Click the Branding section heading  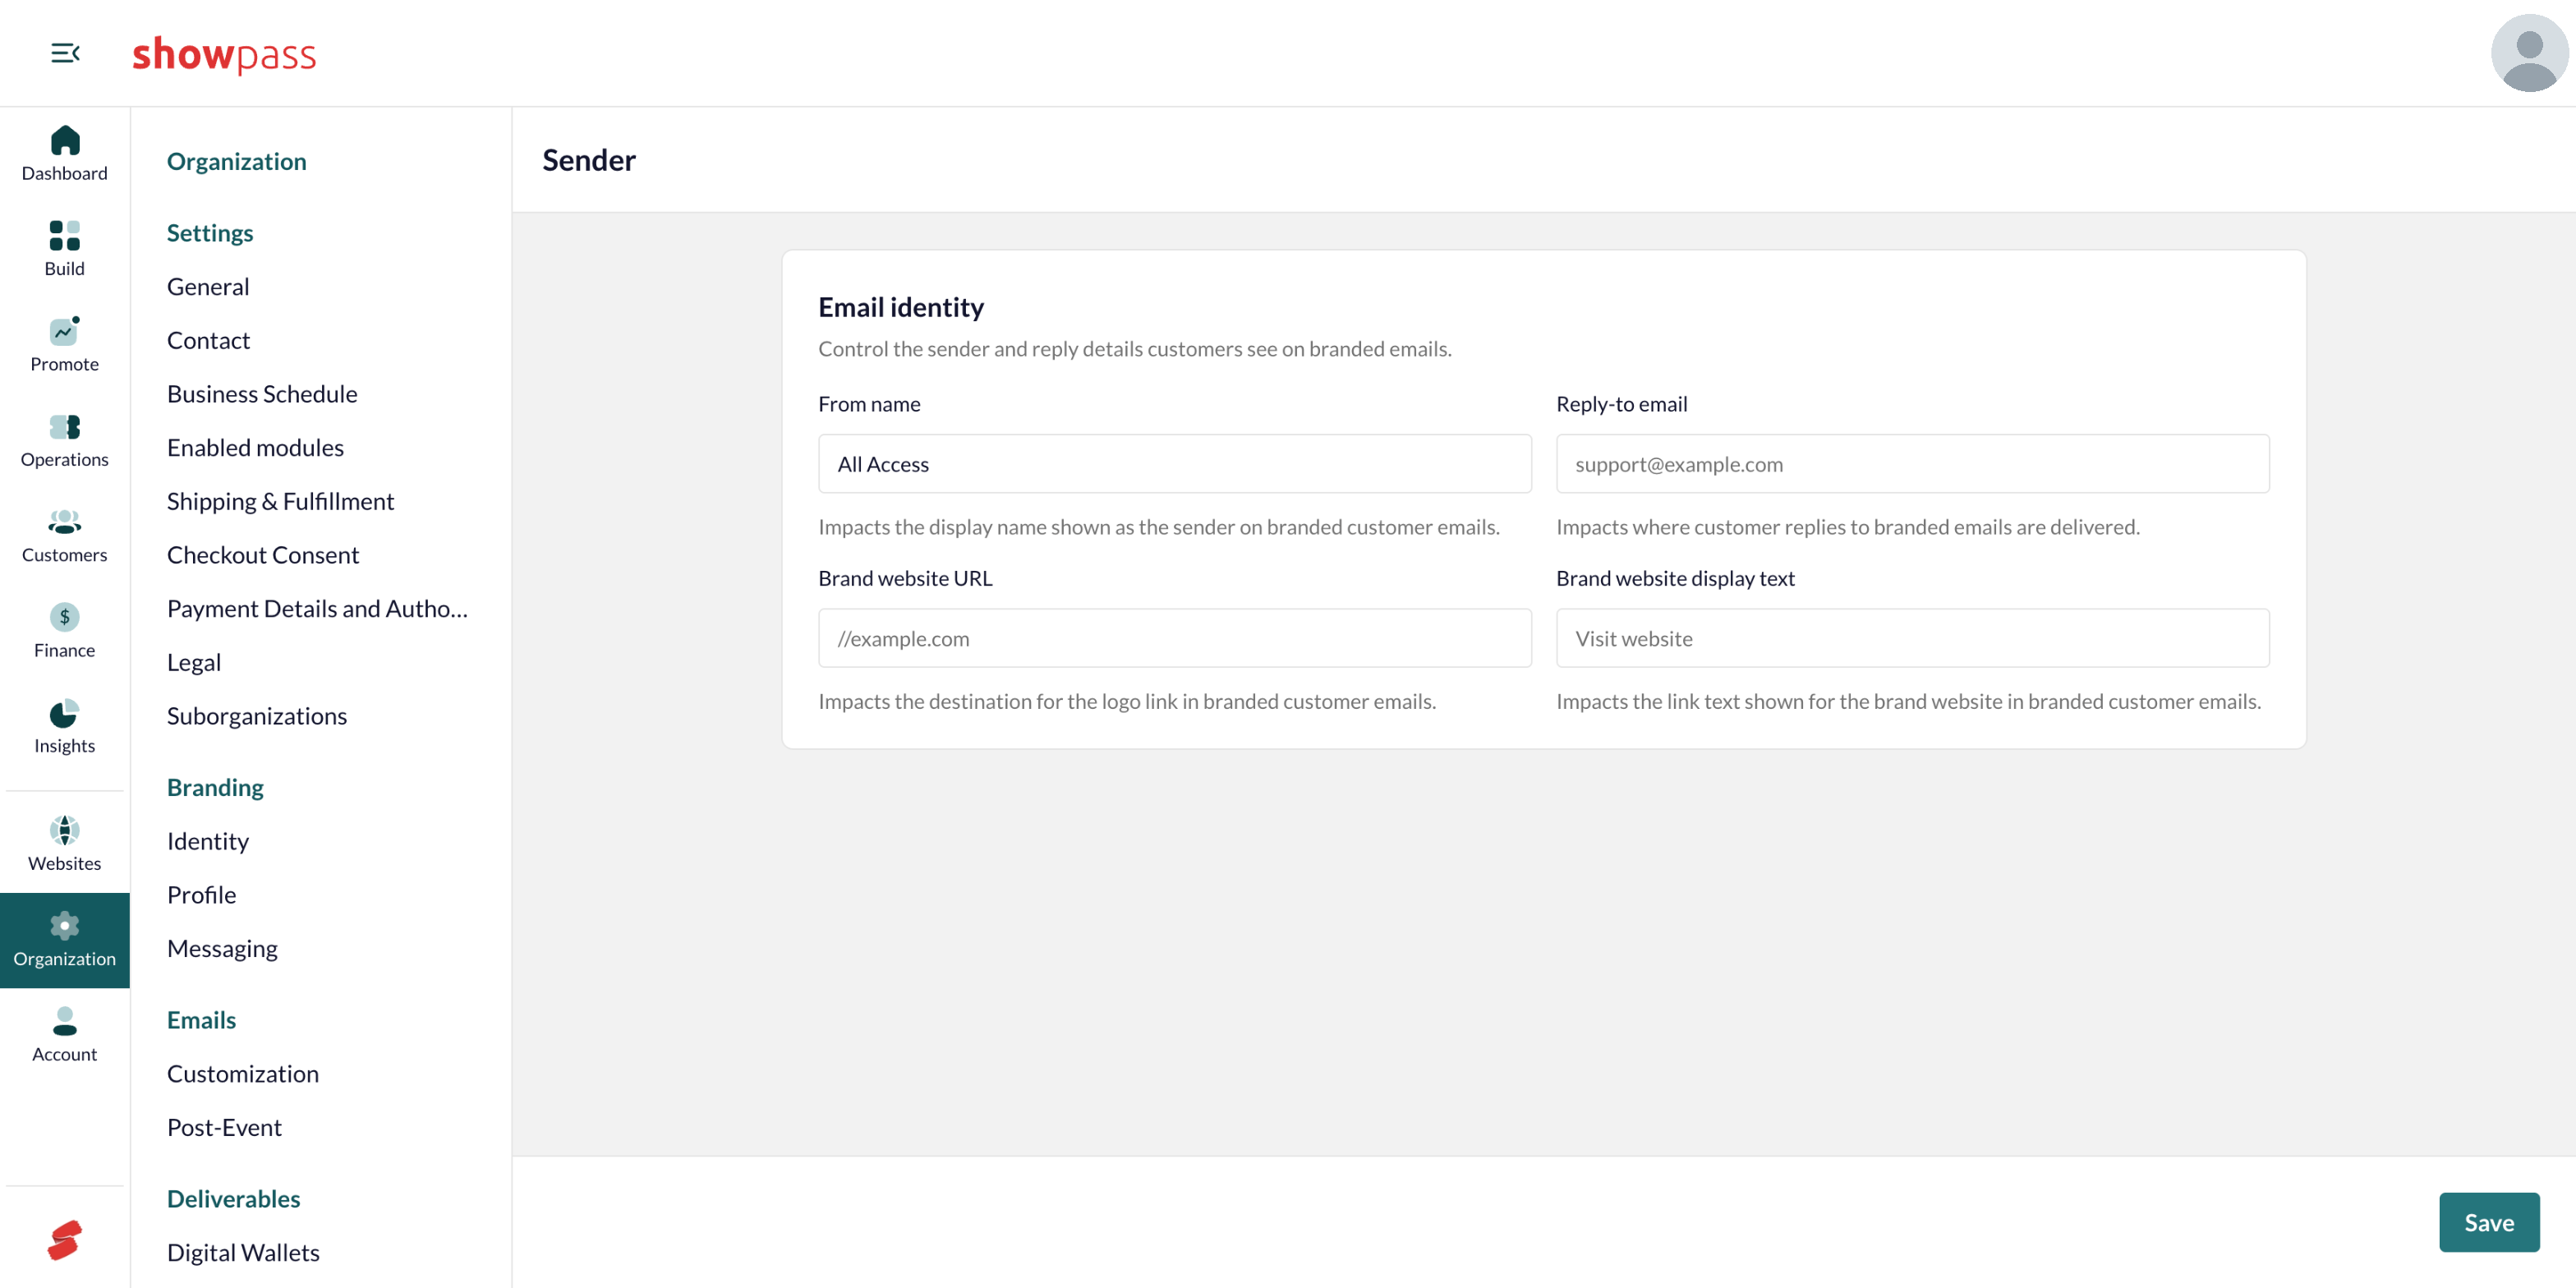point(215,788)
